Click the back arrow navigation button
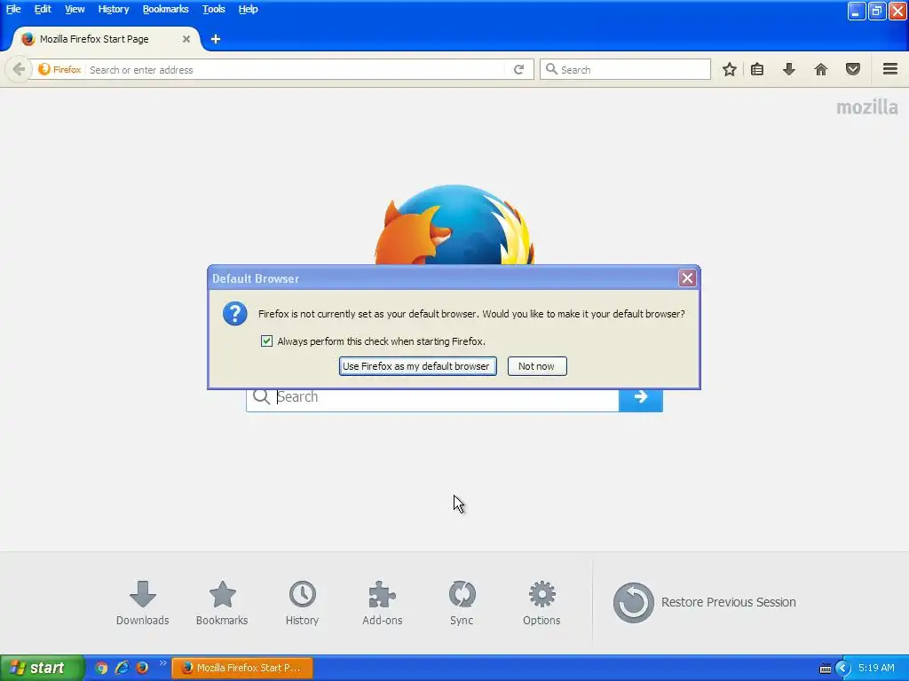 click(18, 69)
